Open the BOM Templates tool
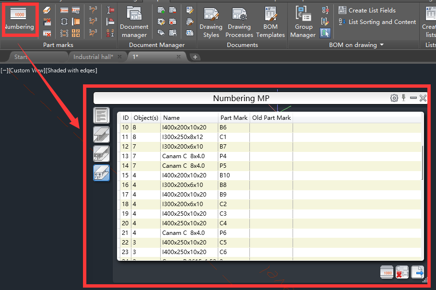Image resolution: width=436 pixels, height=290 pixels. (x=270, y=21)
